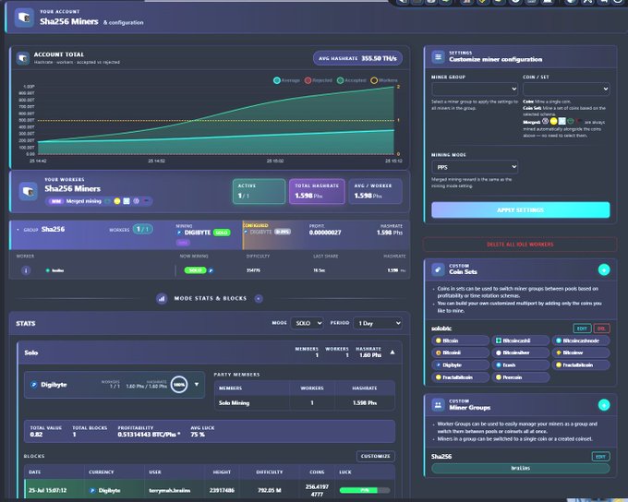Screen dimensions: 628x502
Task: Click the Apply Settings button
Action: point(520,210)
